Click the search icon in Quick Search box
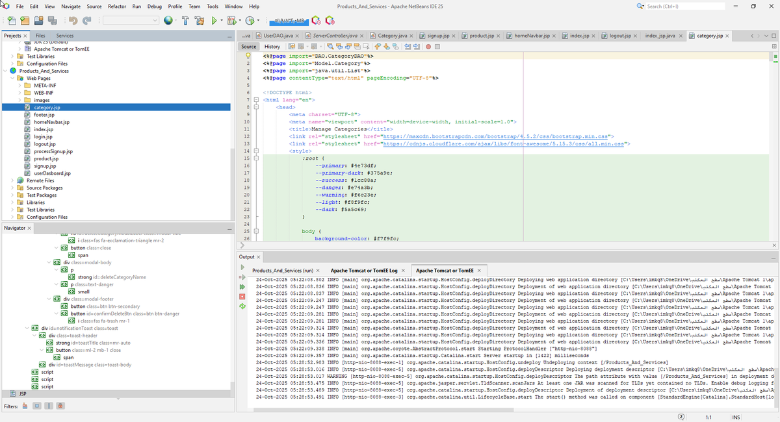 [641, 6]
